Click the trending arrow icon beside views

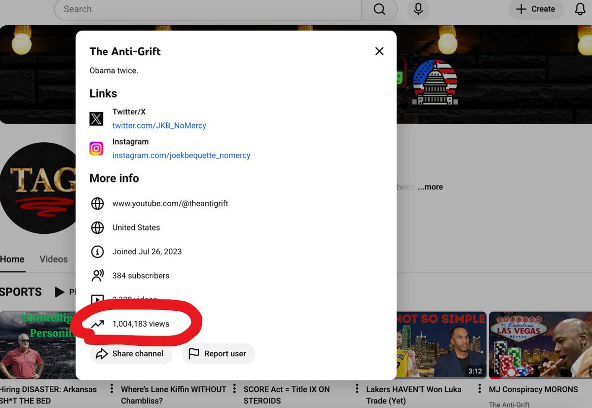click(x=98, y=324)
